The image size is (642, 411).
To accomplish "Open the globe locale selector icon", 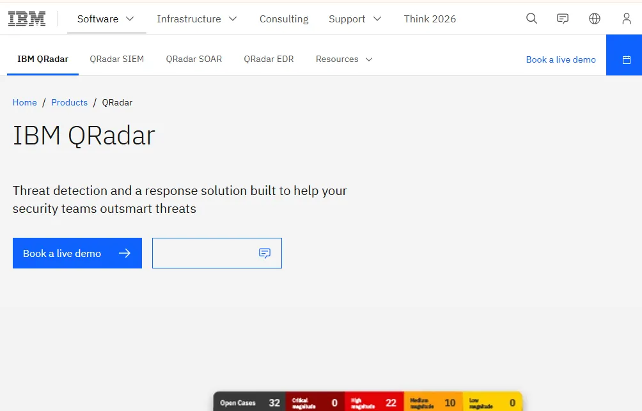I will (595, 19).
